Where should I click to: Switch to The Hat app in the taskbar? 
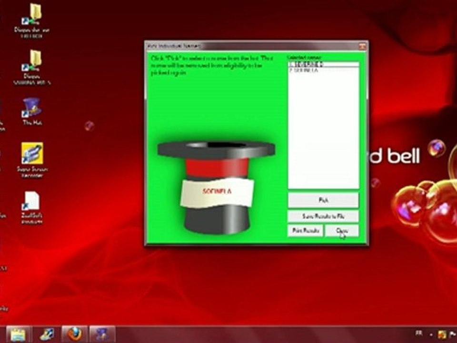coord(102,334)
